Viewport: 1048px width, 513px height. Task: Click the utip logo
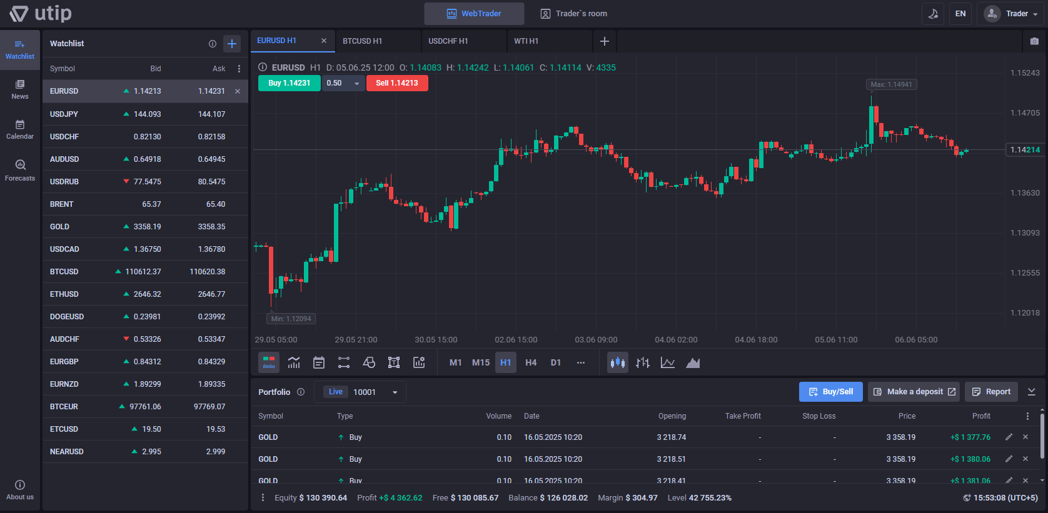pyautogui.click(x=41, y=13)
